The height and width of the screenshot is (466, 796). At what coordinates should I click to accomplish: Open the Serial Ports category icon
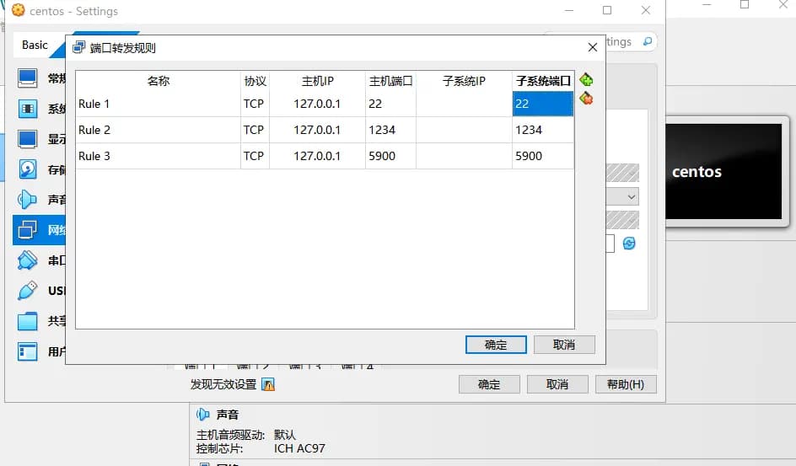click(x=28, y=260)
